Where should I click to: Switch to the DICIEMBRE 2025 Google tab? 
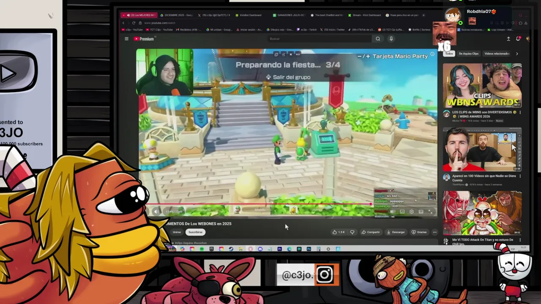pyautogui.click(x=176, y=15)
